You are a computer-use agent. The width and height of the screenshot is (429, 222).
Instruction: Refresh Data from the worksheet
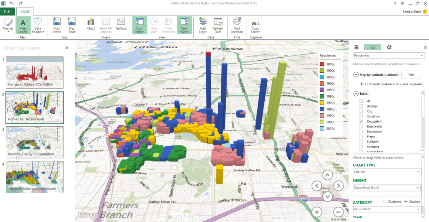coord(218,26)
